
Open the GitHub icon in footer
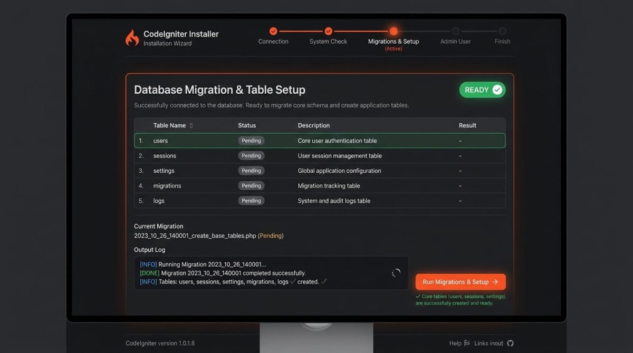[x=510, y=343]
